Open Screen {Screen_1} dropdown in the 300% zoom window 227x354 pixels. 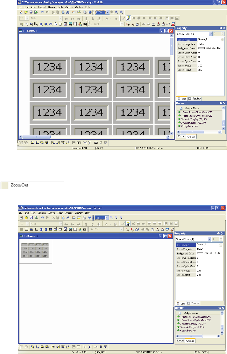pyautogui.click(x=211, y=34)
